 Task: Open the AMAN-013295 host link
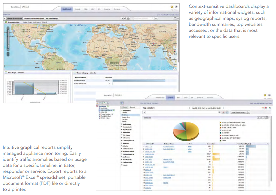pyautogui.click(x=168, y=160)
